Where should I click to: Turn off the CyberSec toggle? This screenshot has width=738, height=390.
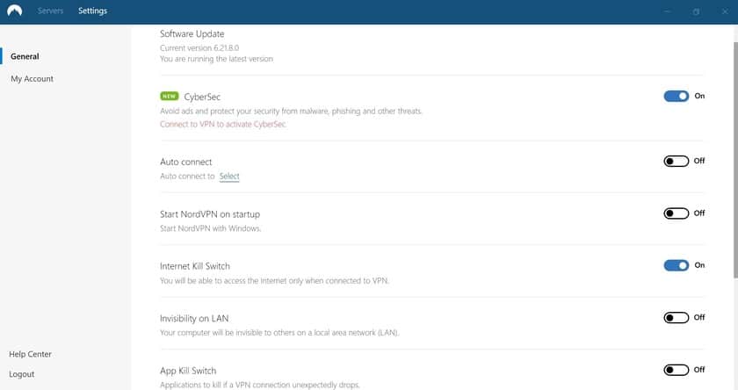point(676,96)
